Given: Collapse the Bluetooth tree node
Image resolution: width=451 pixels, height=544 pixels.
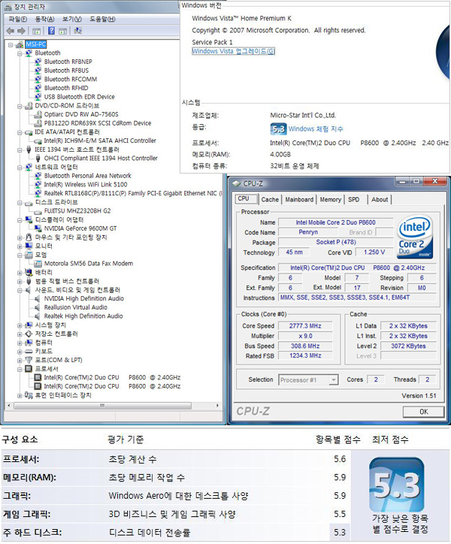Looking at the screenshot, I should pyautogui.click(x=20, y=53).
